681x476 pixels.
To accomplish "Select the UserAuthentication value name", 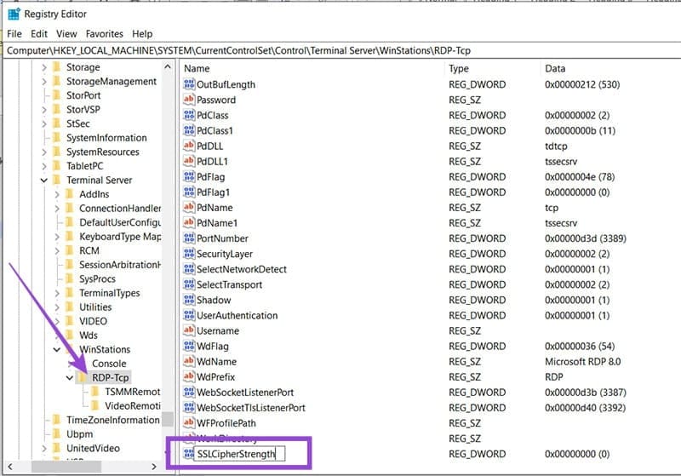I will 237,315.
